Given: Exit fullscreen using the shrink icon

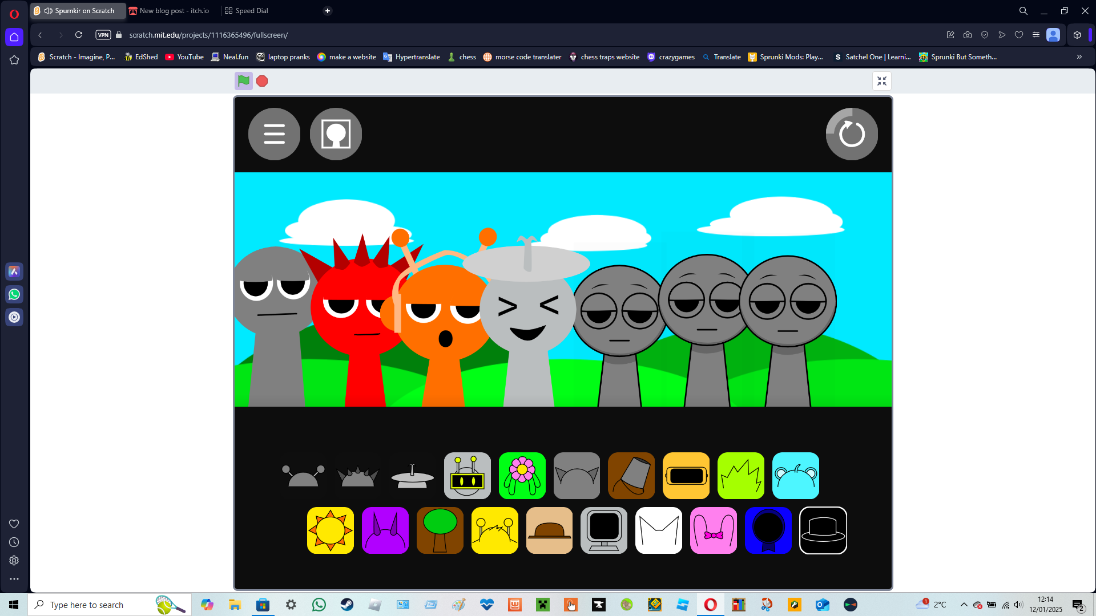Looking at the screenshot, I should coord(881,80).
